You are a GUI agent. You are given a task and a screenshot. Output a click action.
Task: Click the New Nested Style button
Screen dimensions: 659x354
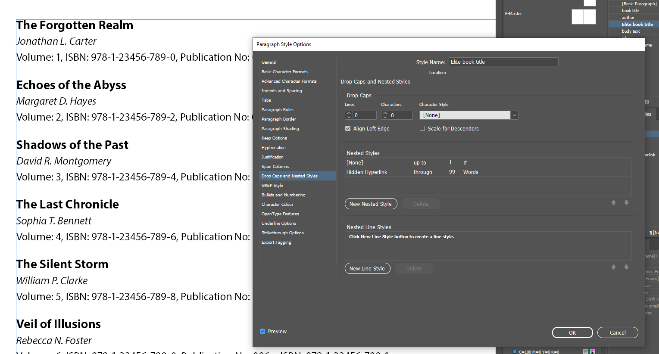(x=371, y=203)
